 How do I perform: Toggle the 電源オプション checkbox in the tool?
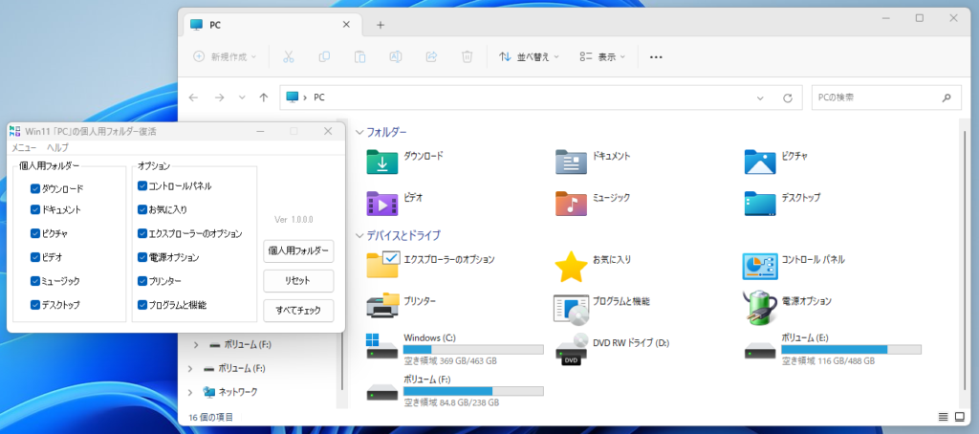[x=142, y=256]
